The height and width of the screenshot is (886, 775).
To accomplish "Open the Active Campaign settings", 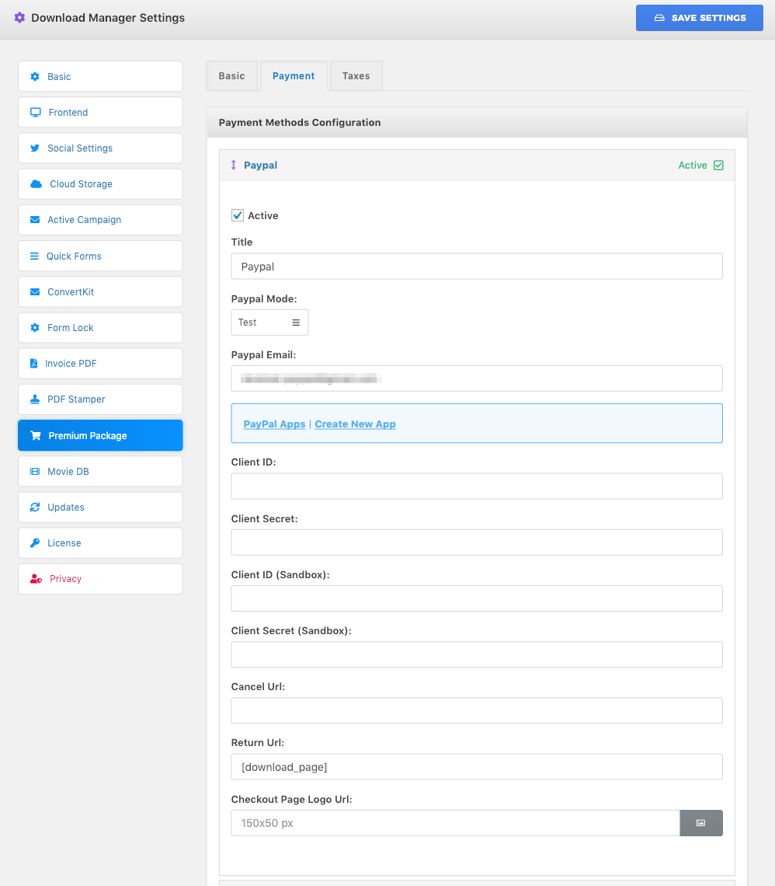I will pos(100,220).
